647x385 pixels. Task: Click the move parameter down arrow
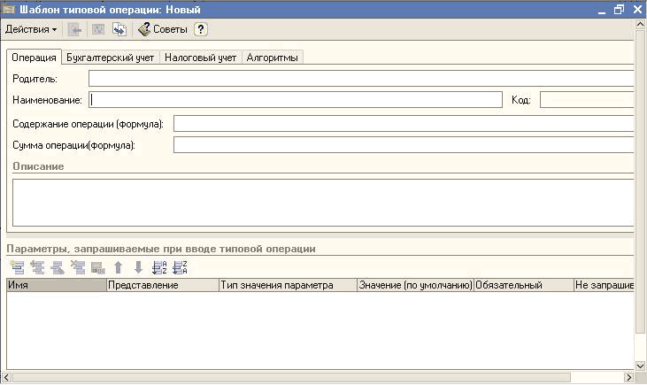click(138, 267)
